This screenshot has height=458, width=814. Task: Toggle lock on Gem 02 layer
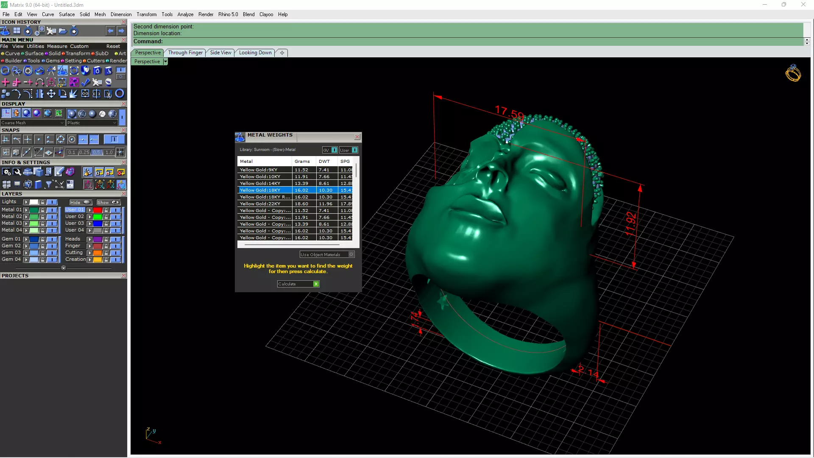(42, 246)
